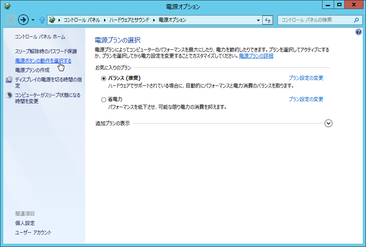Expand 追加プランの表示 chevron

[328, 123]
